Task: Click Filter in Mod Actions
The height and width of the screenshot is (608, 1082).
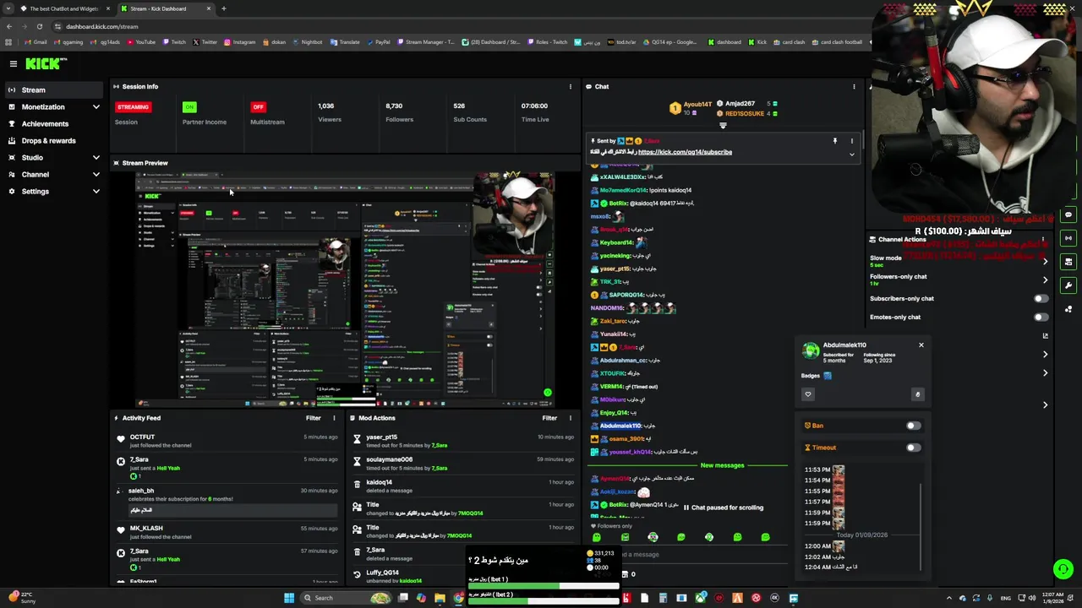Action: 549,418
